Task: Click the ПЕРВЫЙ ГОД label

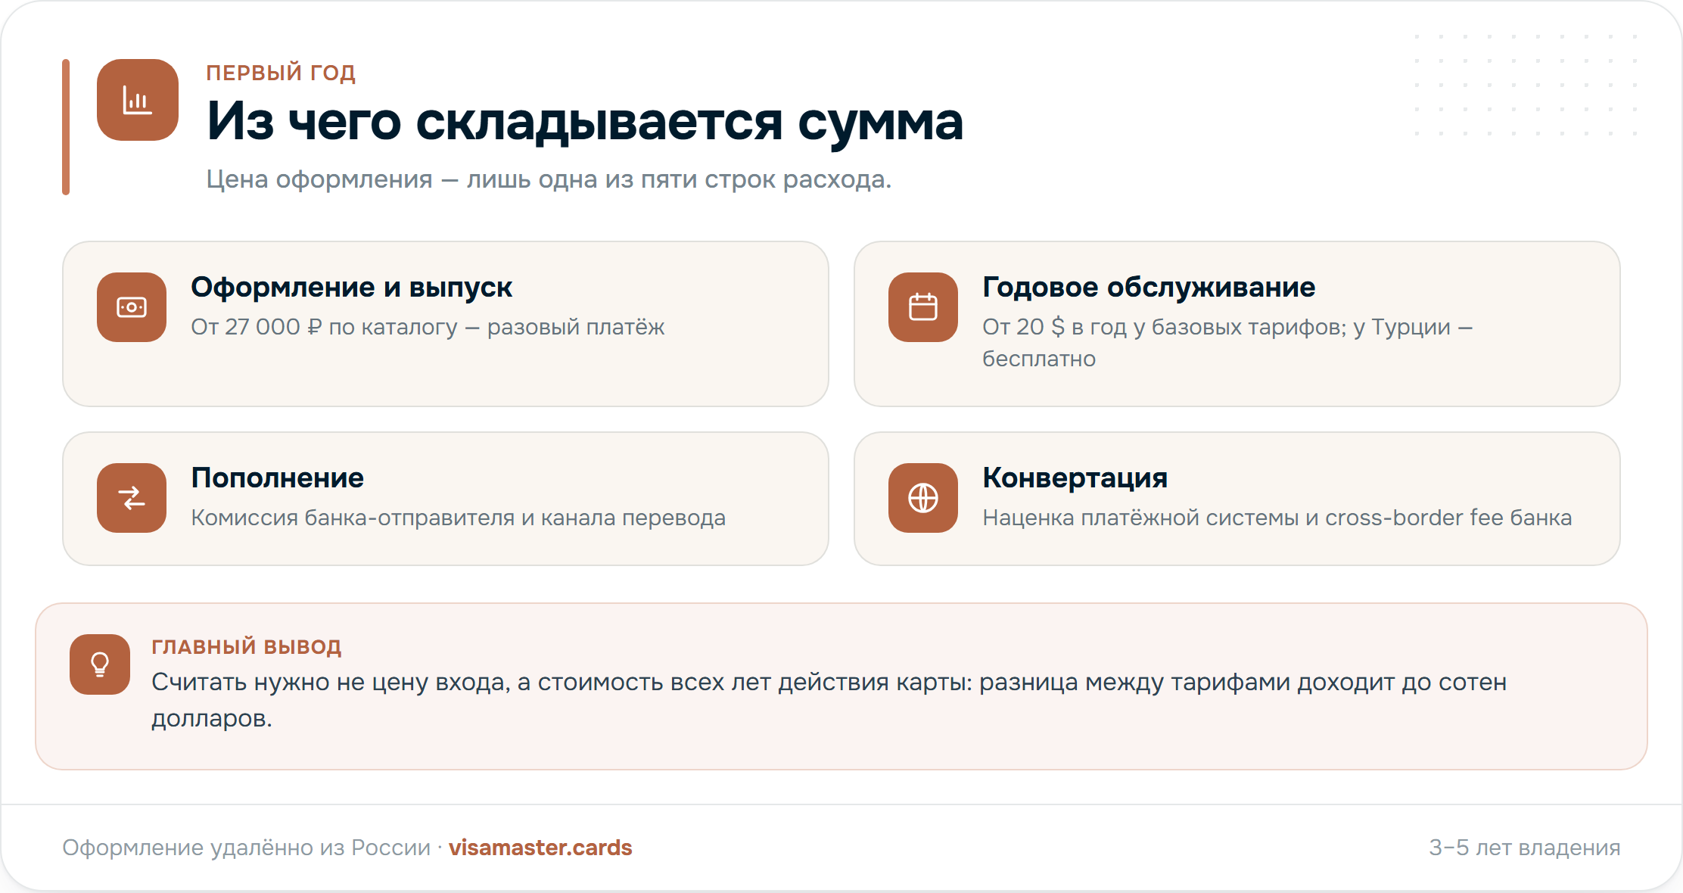Action: (281, 73)
